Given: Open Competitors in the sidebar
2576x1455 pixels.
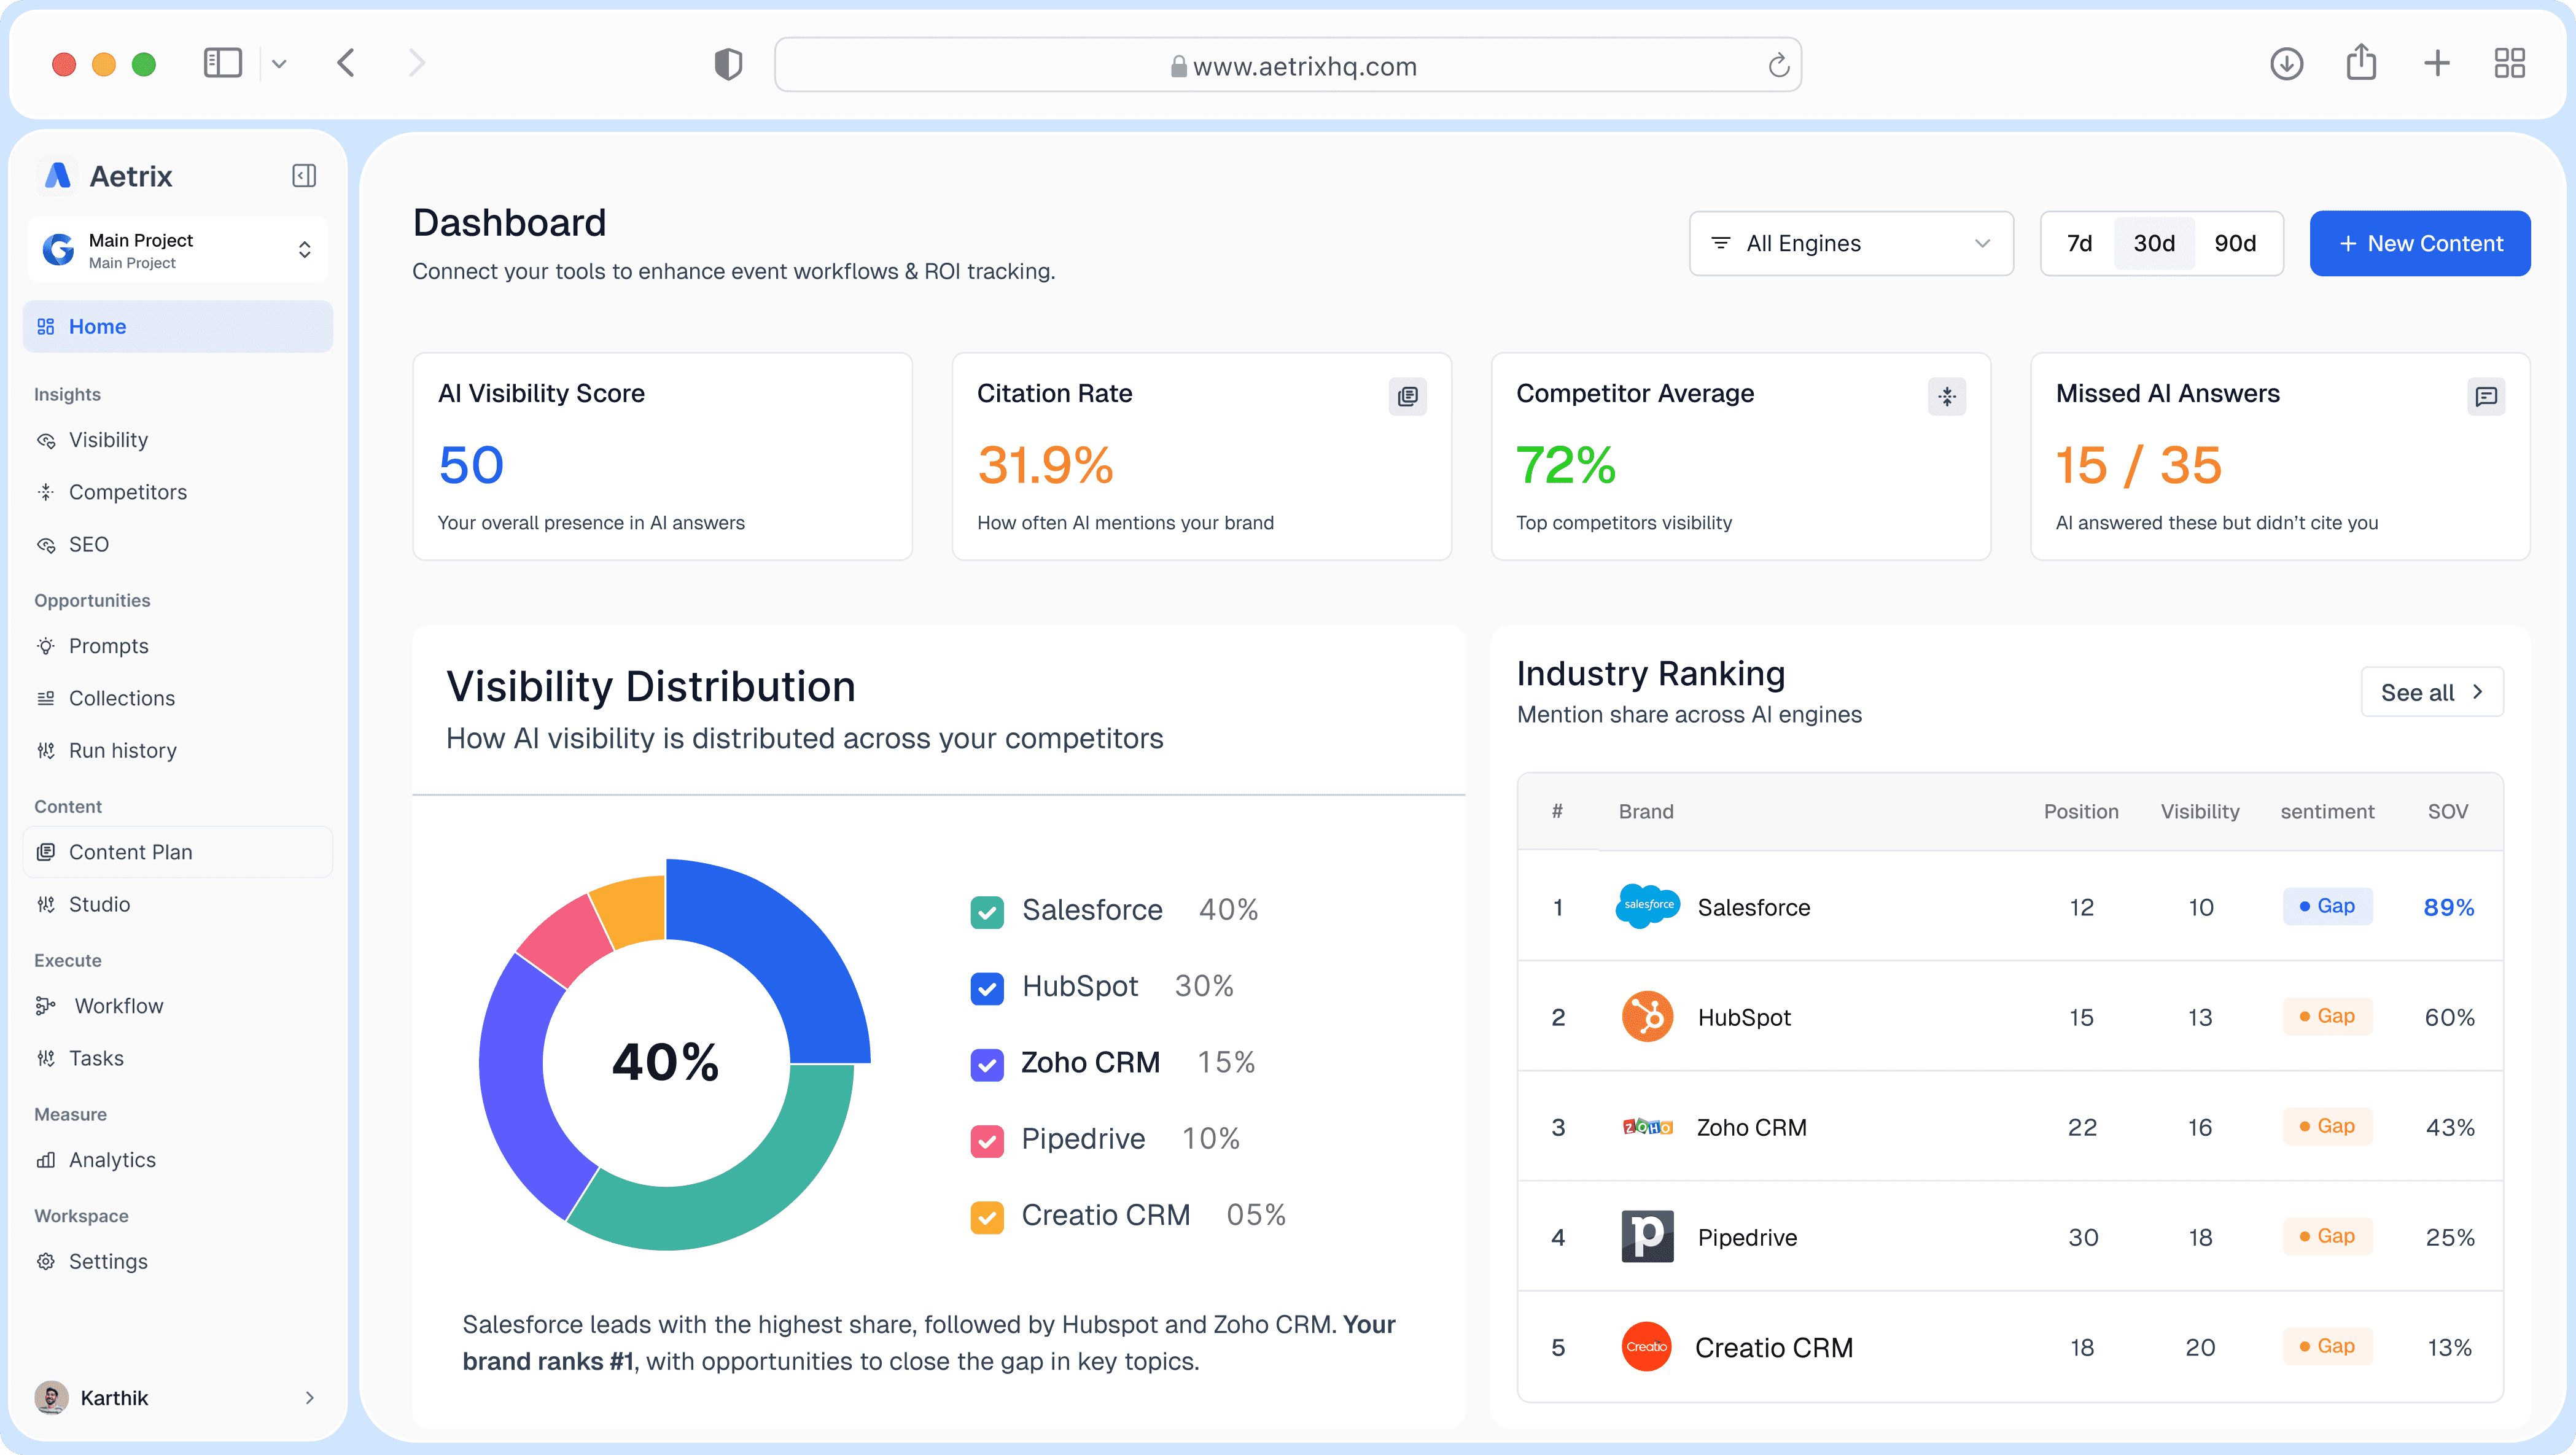Looking at the screenshot, I should [x=178, y=492].
